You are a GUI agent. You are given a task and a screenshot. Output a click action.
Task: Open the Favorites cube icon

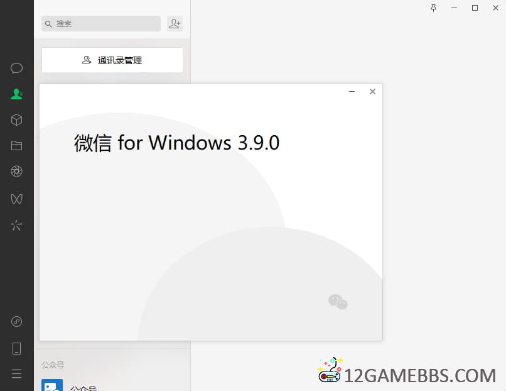coord(16,120)
